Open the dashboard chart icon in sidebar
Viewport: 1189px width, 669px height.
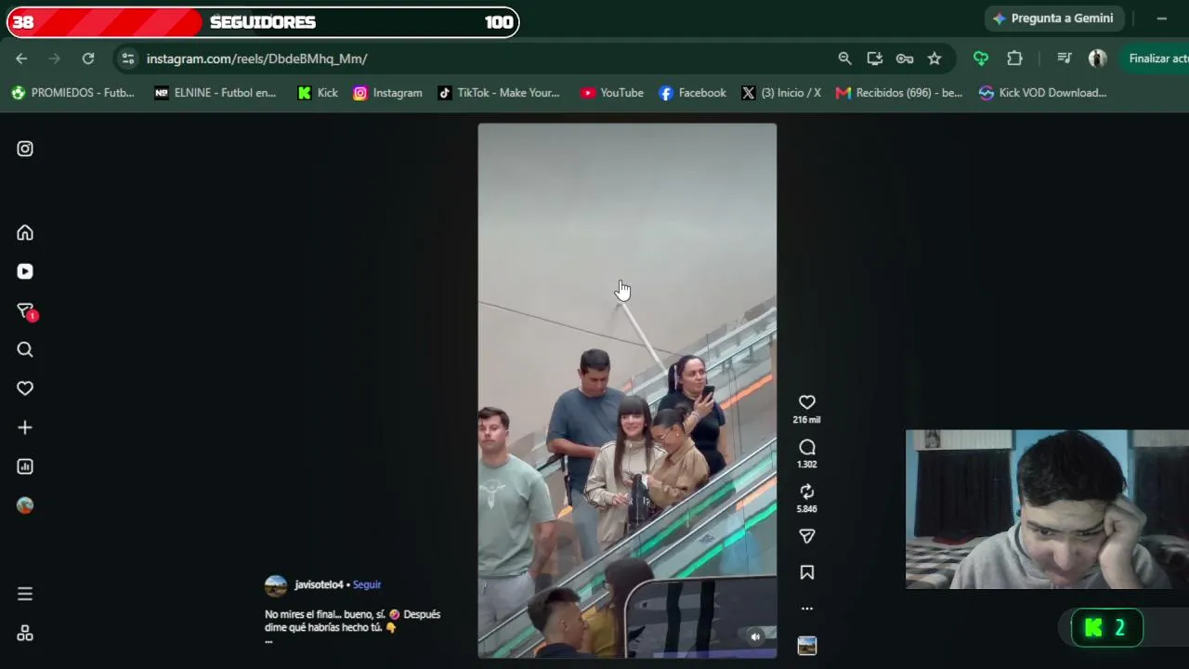(25, 466)
